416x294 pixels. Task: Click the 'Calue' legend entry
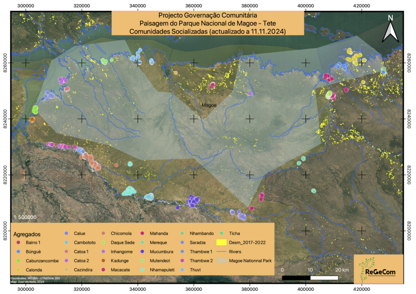pos(75,233)
